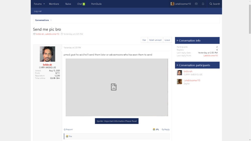
Task: Click the JFL emoji reaction icon
Action: (154, 129)
